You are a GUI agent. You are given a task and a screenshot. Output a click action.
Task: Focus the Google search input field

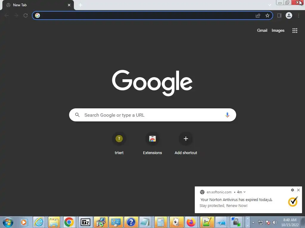(152, 115)
